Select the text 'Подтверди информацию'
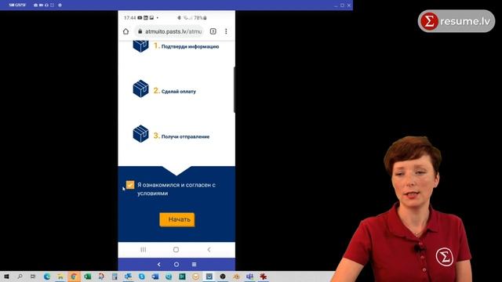The image size is (502, 282). pyautogui.click(x=190, y=47)
